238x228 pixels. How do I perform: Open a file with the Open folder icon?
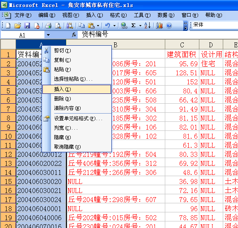tap(18, 26)
